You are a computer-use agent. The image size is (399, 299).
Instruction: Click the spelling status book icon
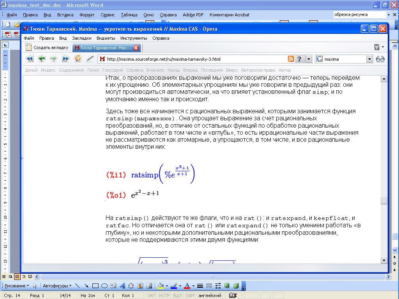tap(233, 295)
